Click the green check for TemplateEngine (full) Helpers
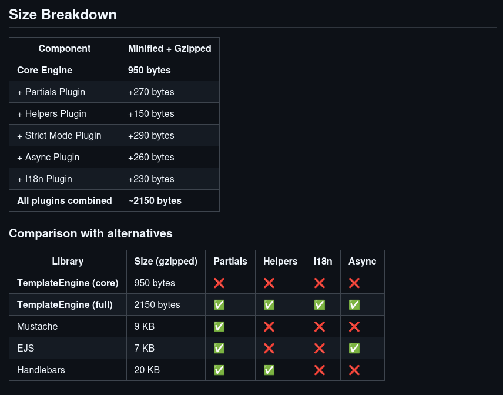 coord(269,305)
